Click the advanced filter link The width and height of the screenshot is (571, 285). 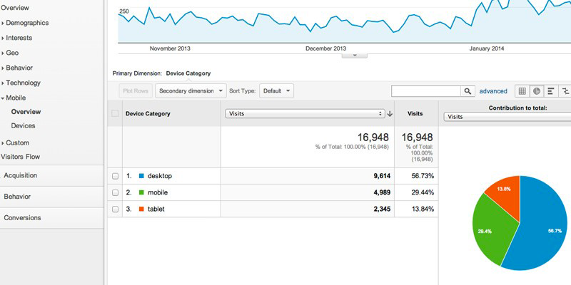point(493,91)
